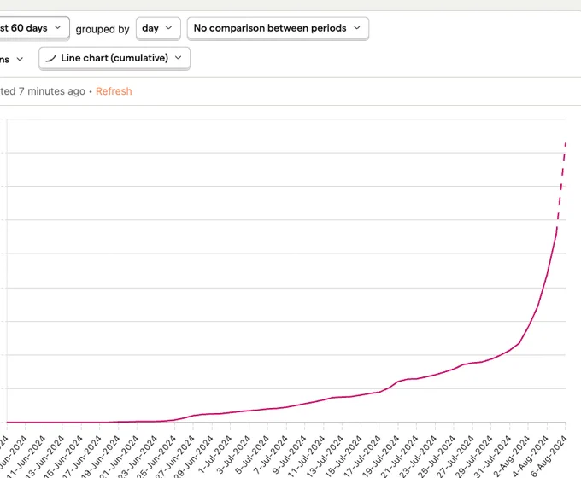Image resolution: width=581 pixels, height=478 pixels.
Task: Click the 'minutes ago' update status text
Action: 43,91
